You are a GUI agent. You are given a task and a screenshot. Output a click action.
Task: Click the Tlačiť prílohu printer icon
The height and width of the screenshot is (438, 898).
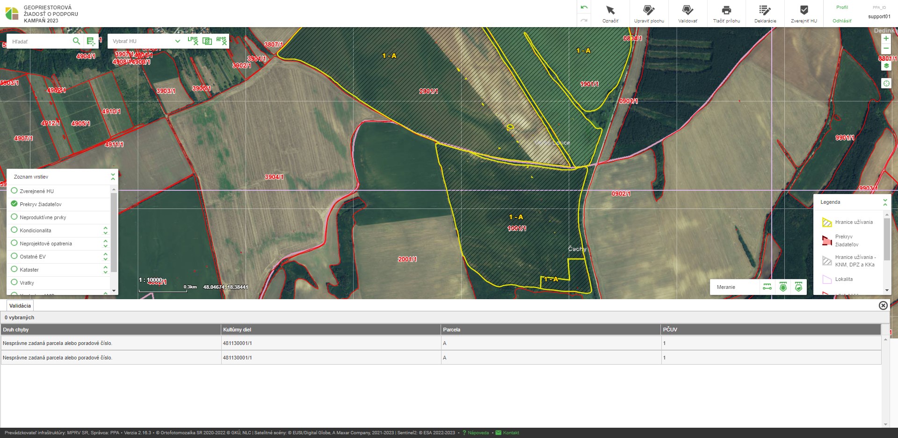[x=726, y=10]
